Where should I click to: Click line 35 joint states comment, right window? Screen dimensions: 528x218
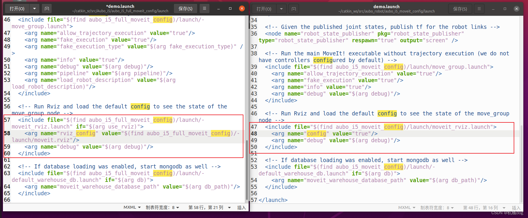point(382,27)
